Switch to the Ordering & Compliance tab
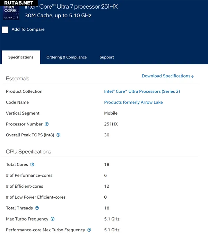The width and height of the screenshot is (208, 234). (67, 57)
